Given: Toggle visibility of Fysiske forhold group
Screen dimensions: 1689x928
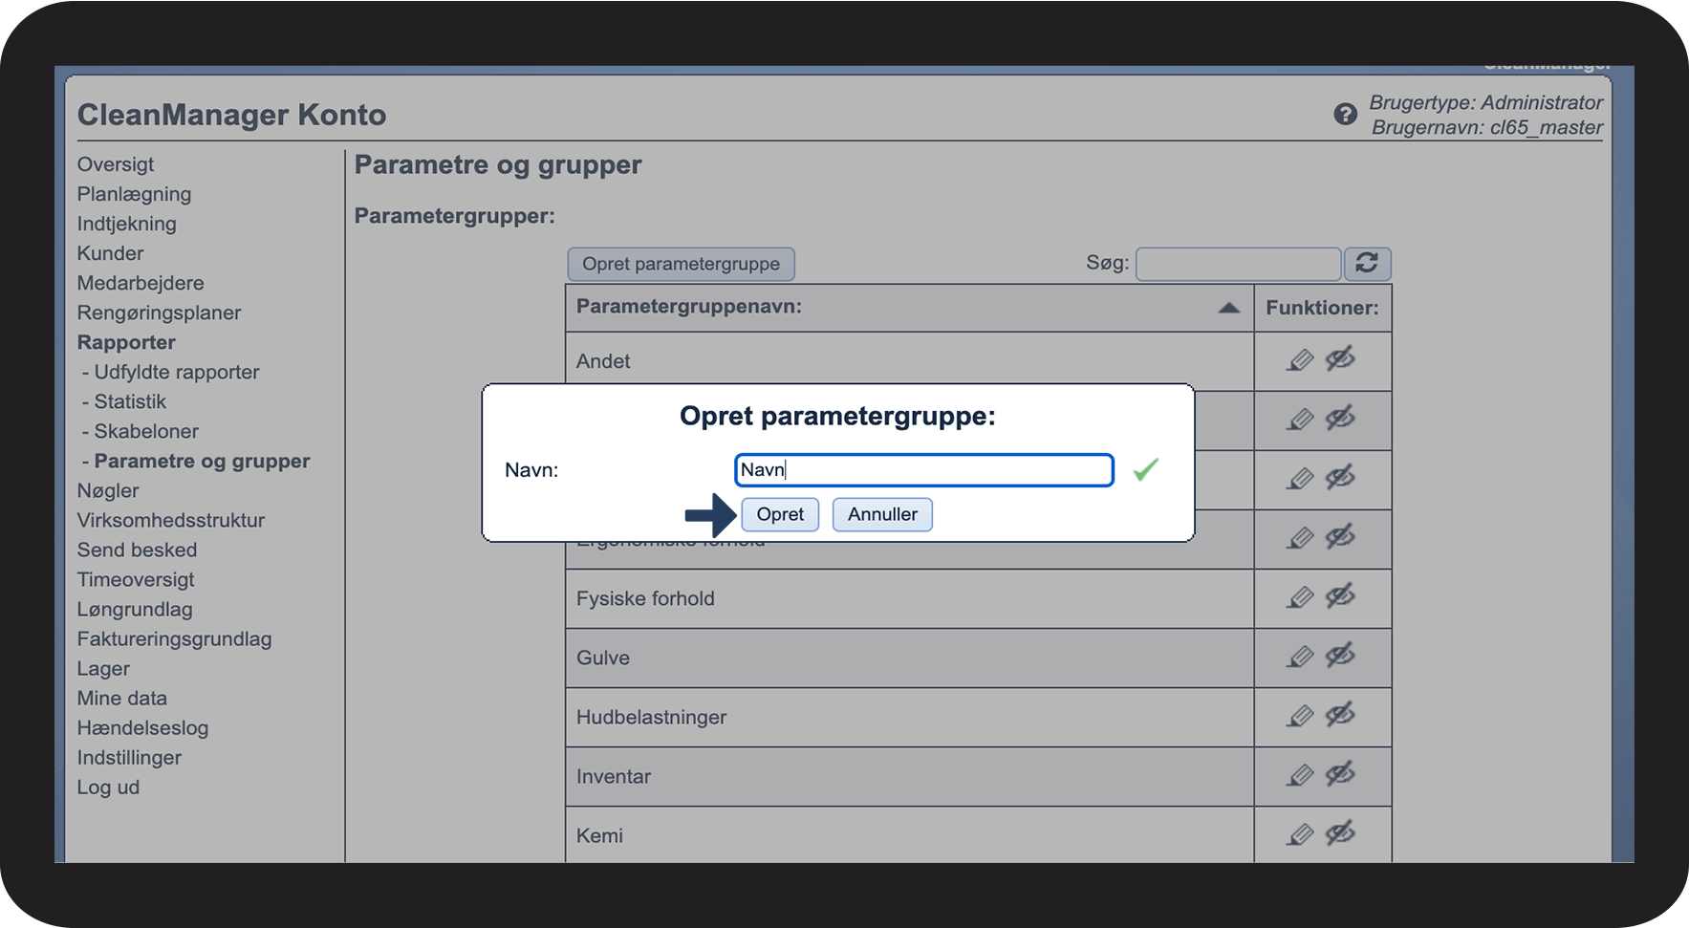Looking at the screenshot, I should coord(1340,597).
